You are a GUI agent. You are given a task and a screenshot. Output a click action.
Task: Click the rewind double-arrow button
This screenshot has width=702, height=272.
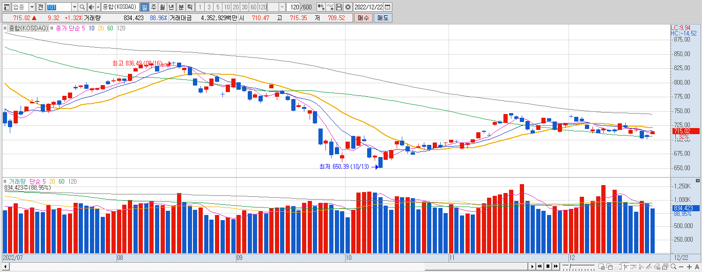click(540, 266)
